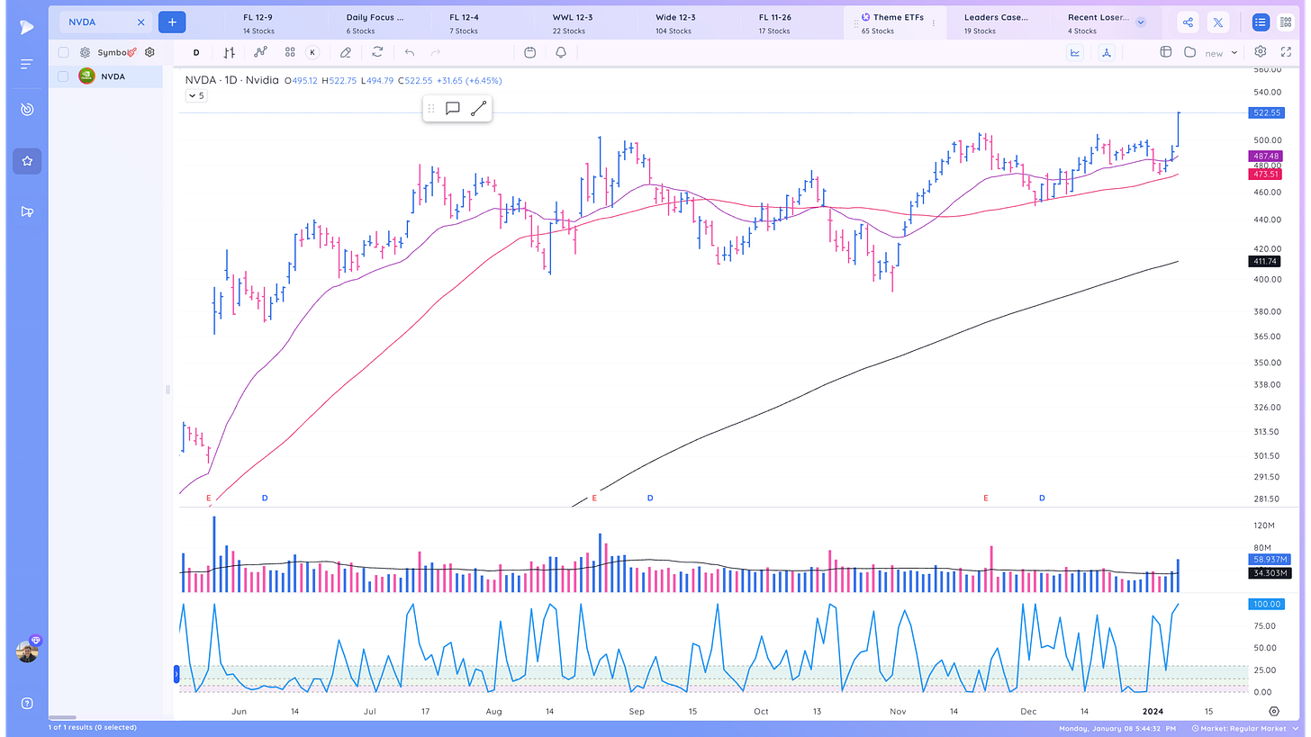Image resolution: width=1311 pixels, height=737 pixels.
Task: Check the NVDA row checkbox
Action: pyautogui.click(x=63, y=76)
